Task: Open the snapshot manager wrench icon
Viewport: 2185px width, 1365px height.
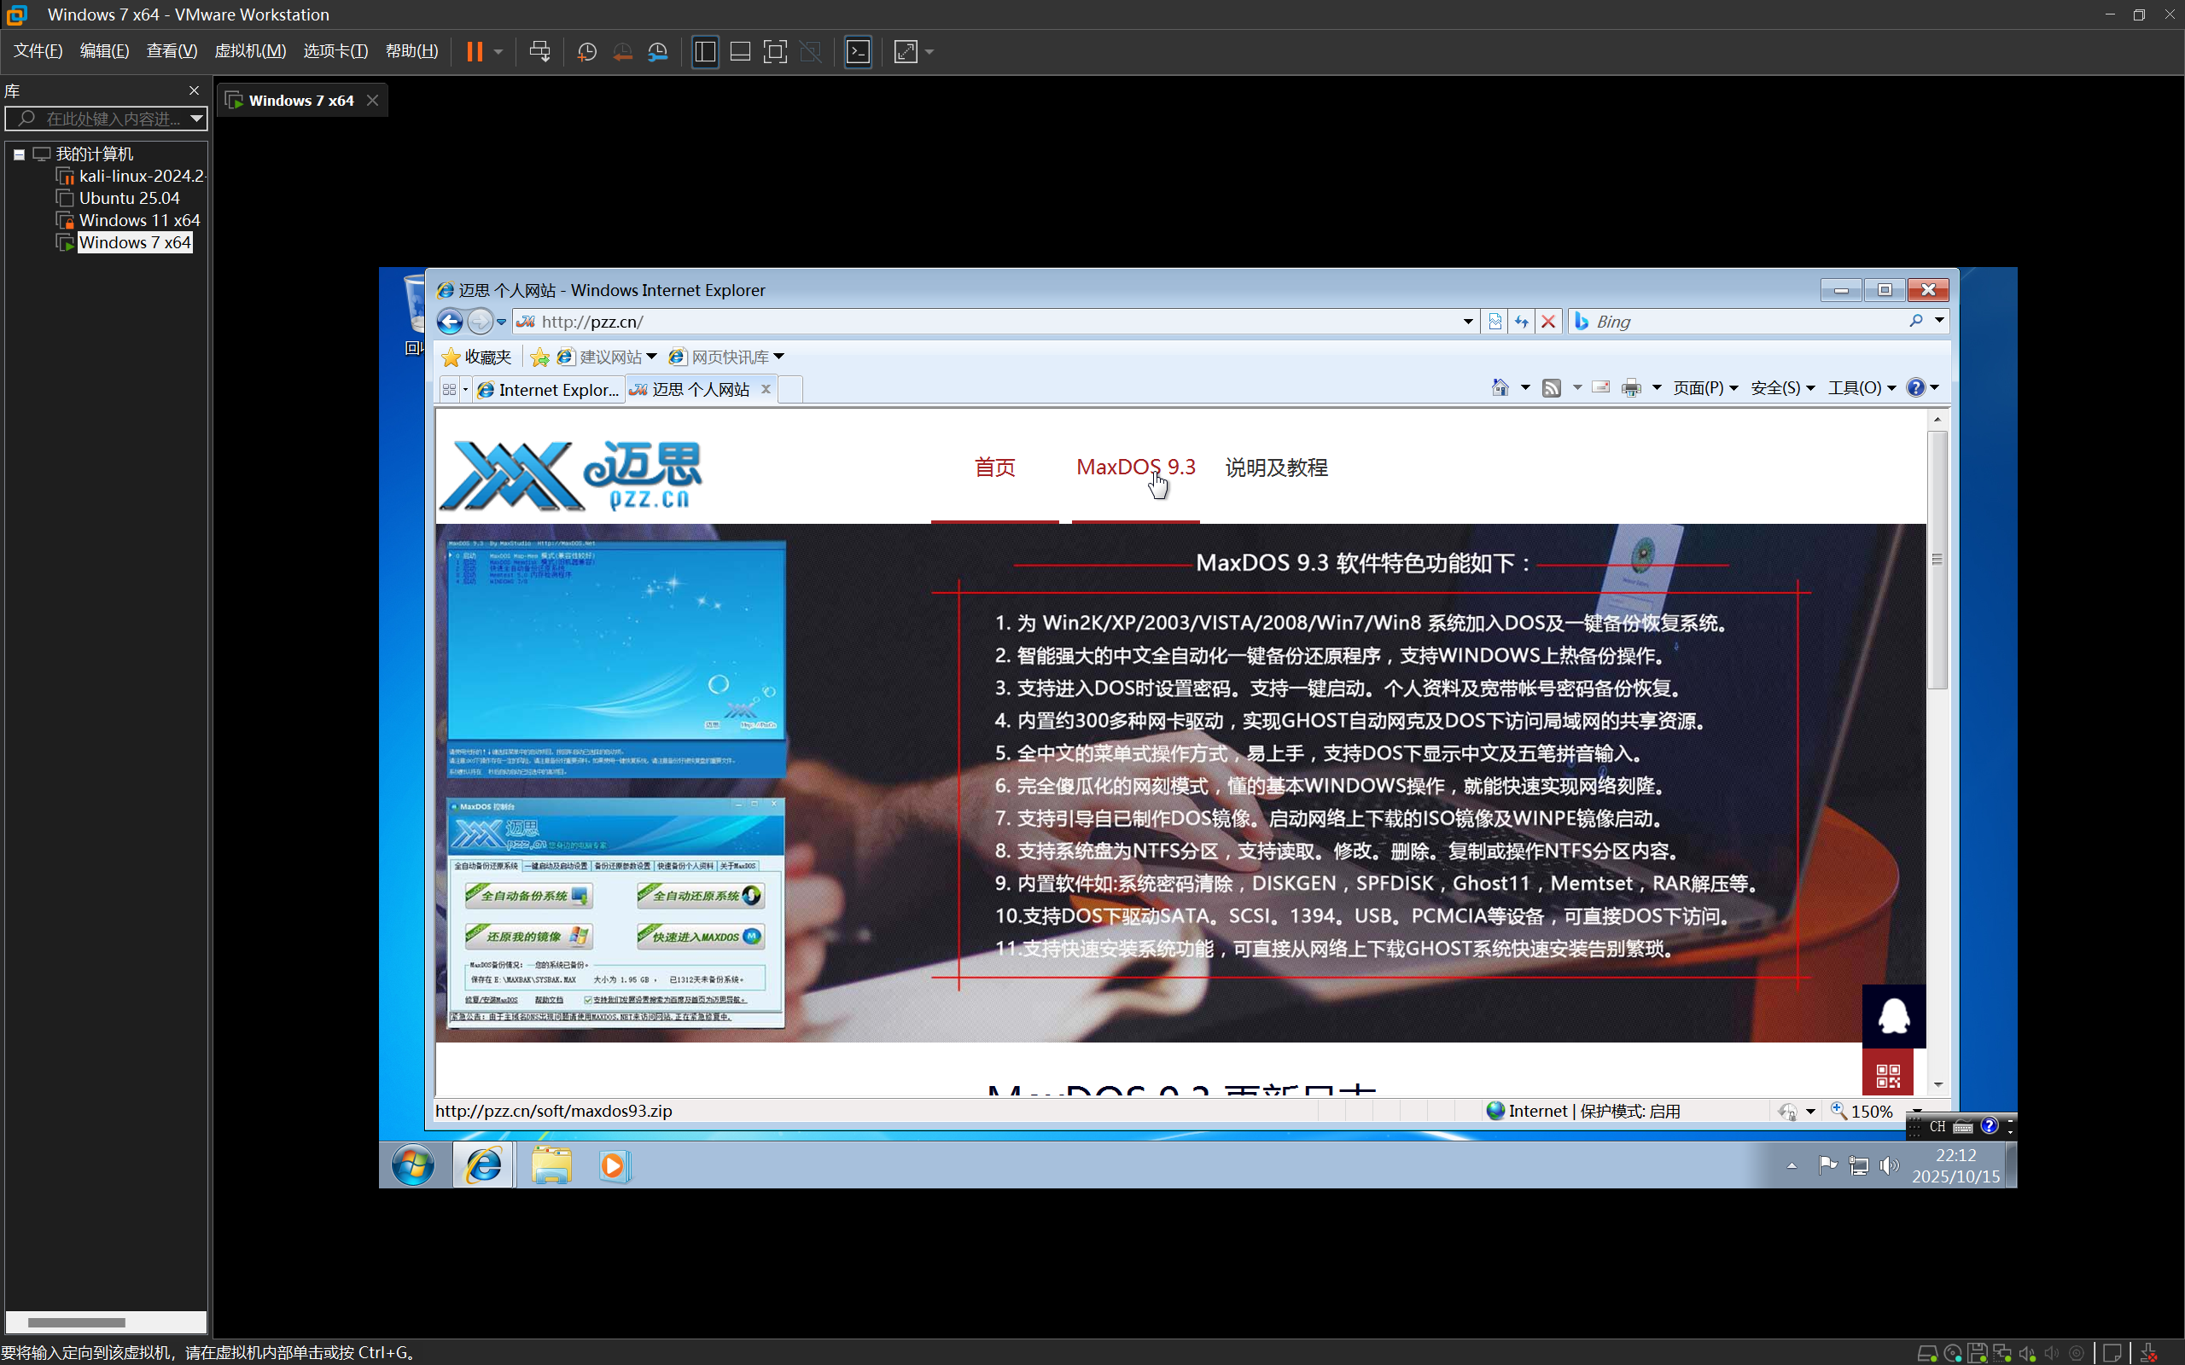Action: tap(658, 51)
